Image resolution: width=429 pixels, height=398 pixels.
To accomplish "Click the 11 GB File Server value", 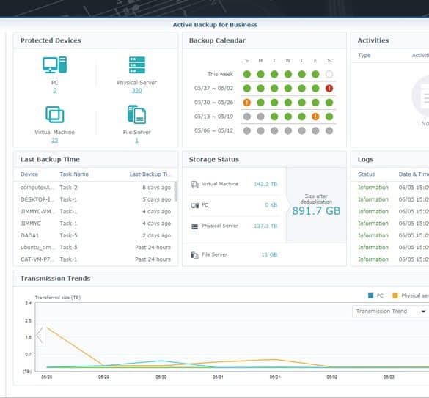I will (x=269, y=254).
